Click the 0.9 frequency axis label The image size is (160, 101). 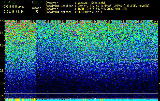2,58
